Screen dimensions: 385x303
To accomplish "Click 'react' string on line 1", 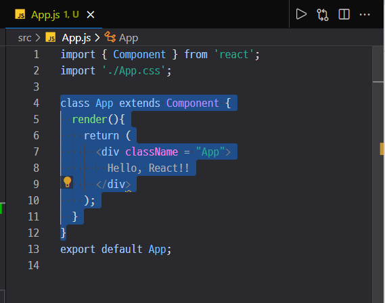I will (x=233, y=55).
